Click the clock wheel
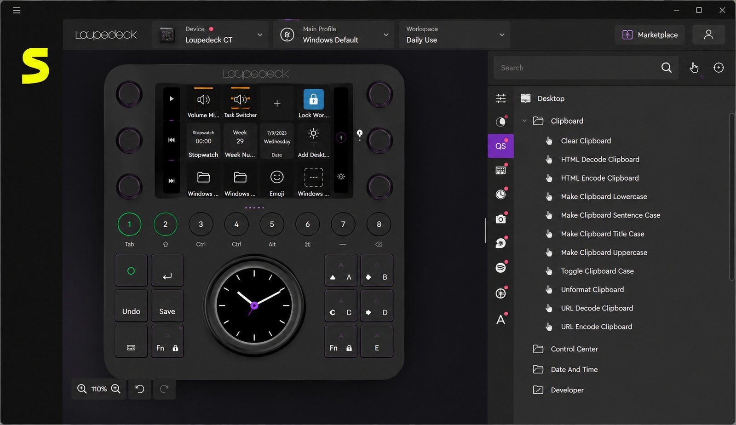This screenshot has height=425, width=736. pyautogui.click(x=254, y=305)
